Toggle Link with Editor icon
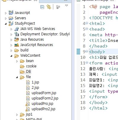The width and height of the screenshot is (118, 120). tap(49, 7)
